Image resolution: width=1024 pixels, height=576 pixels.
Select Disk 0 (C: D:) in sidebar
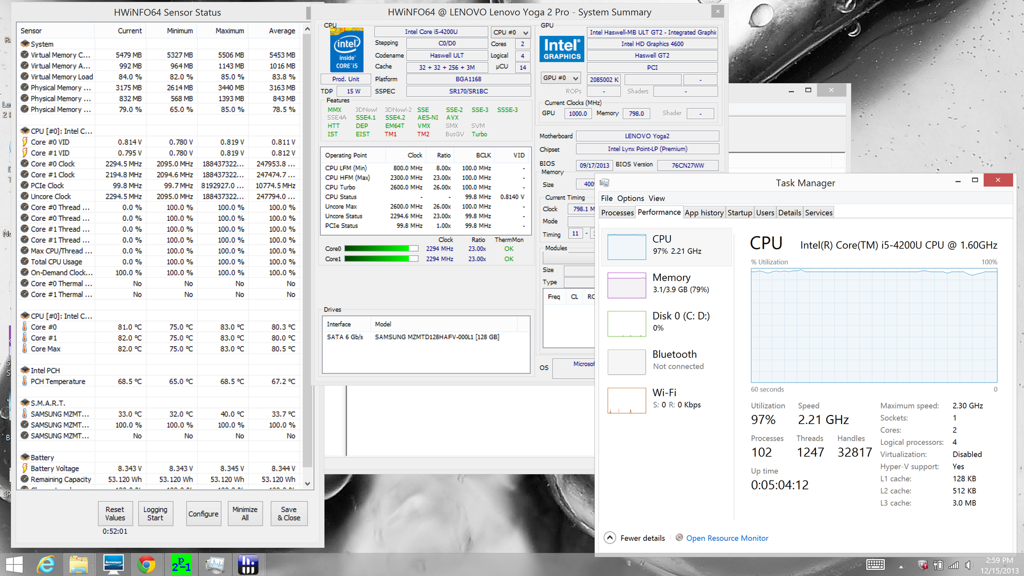pos(666,323)
